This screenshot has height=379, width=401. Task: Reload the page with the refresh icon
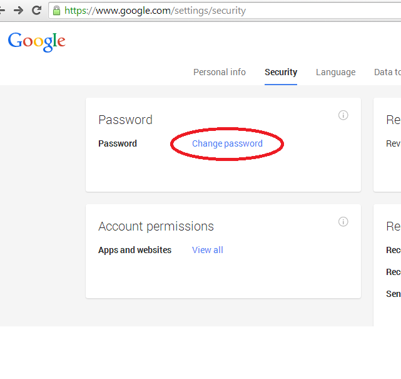coord(36,10)
